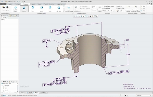
Task: Click the New combination state camera icon
Action: click(4, 7)
